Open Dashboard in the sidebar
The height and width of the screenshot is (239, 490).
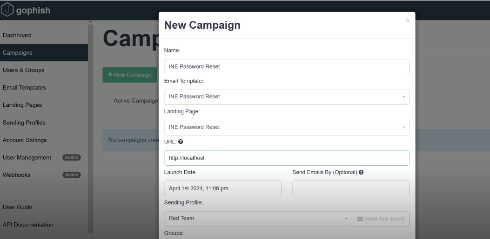(17, 35)
